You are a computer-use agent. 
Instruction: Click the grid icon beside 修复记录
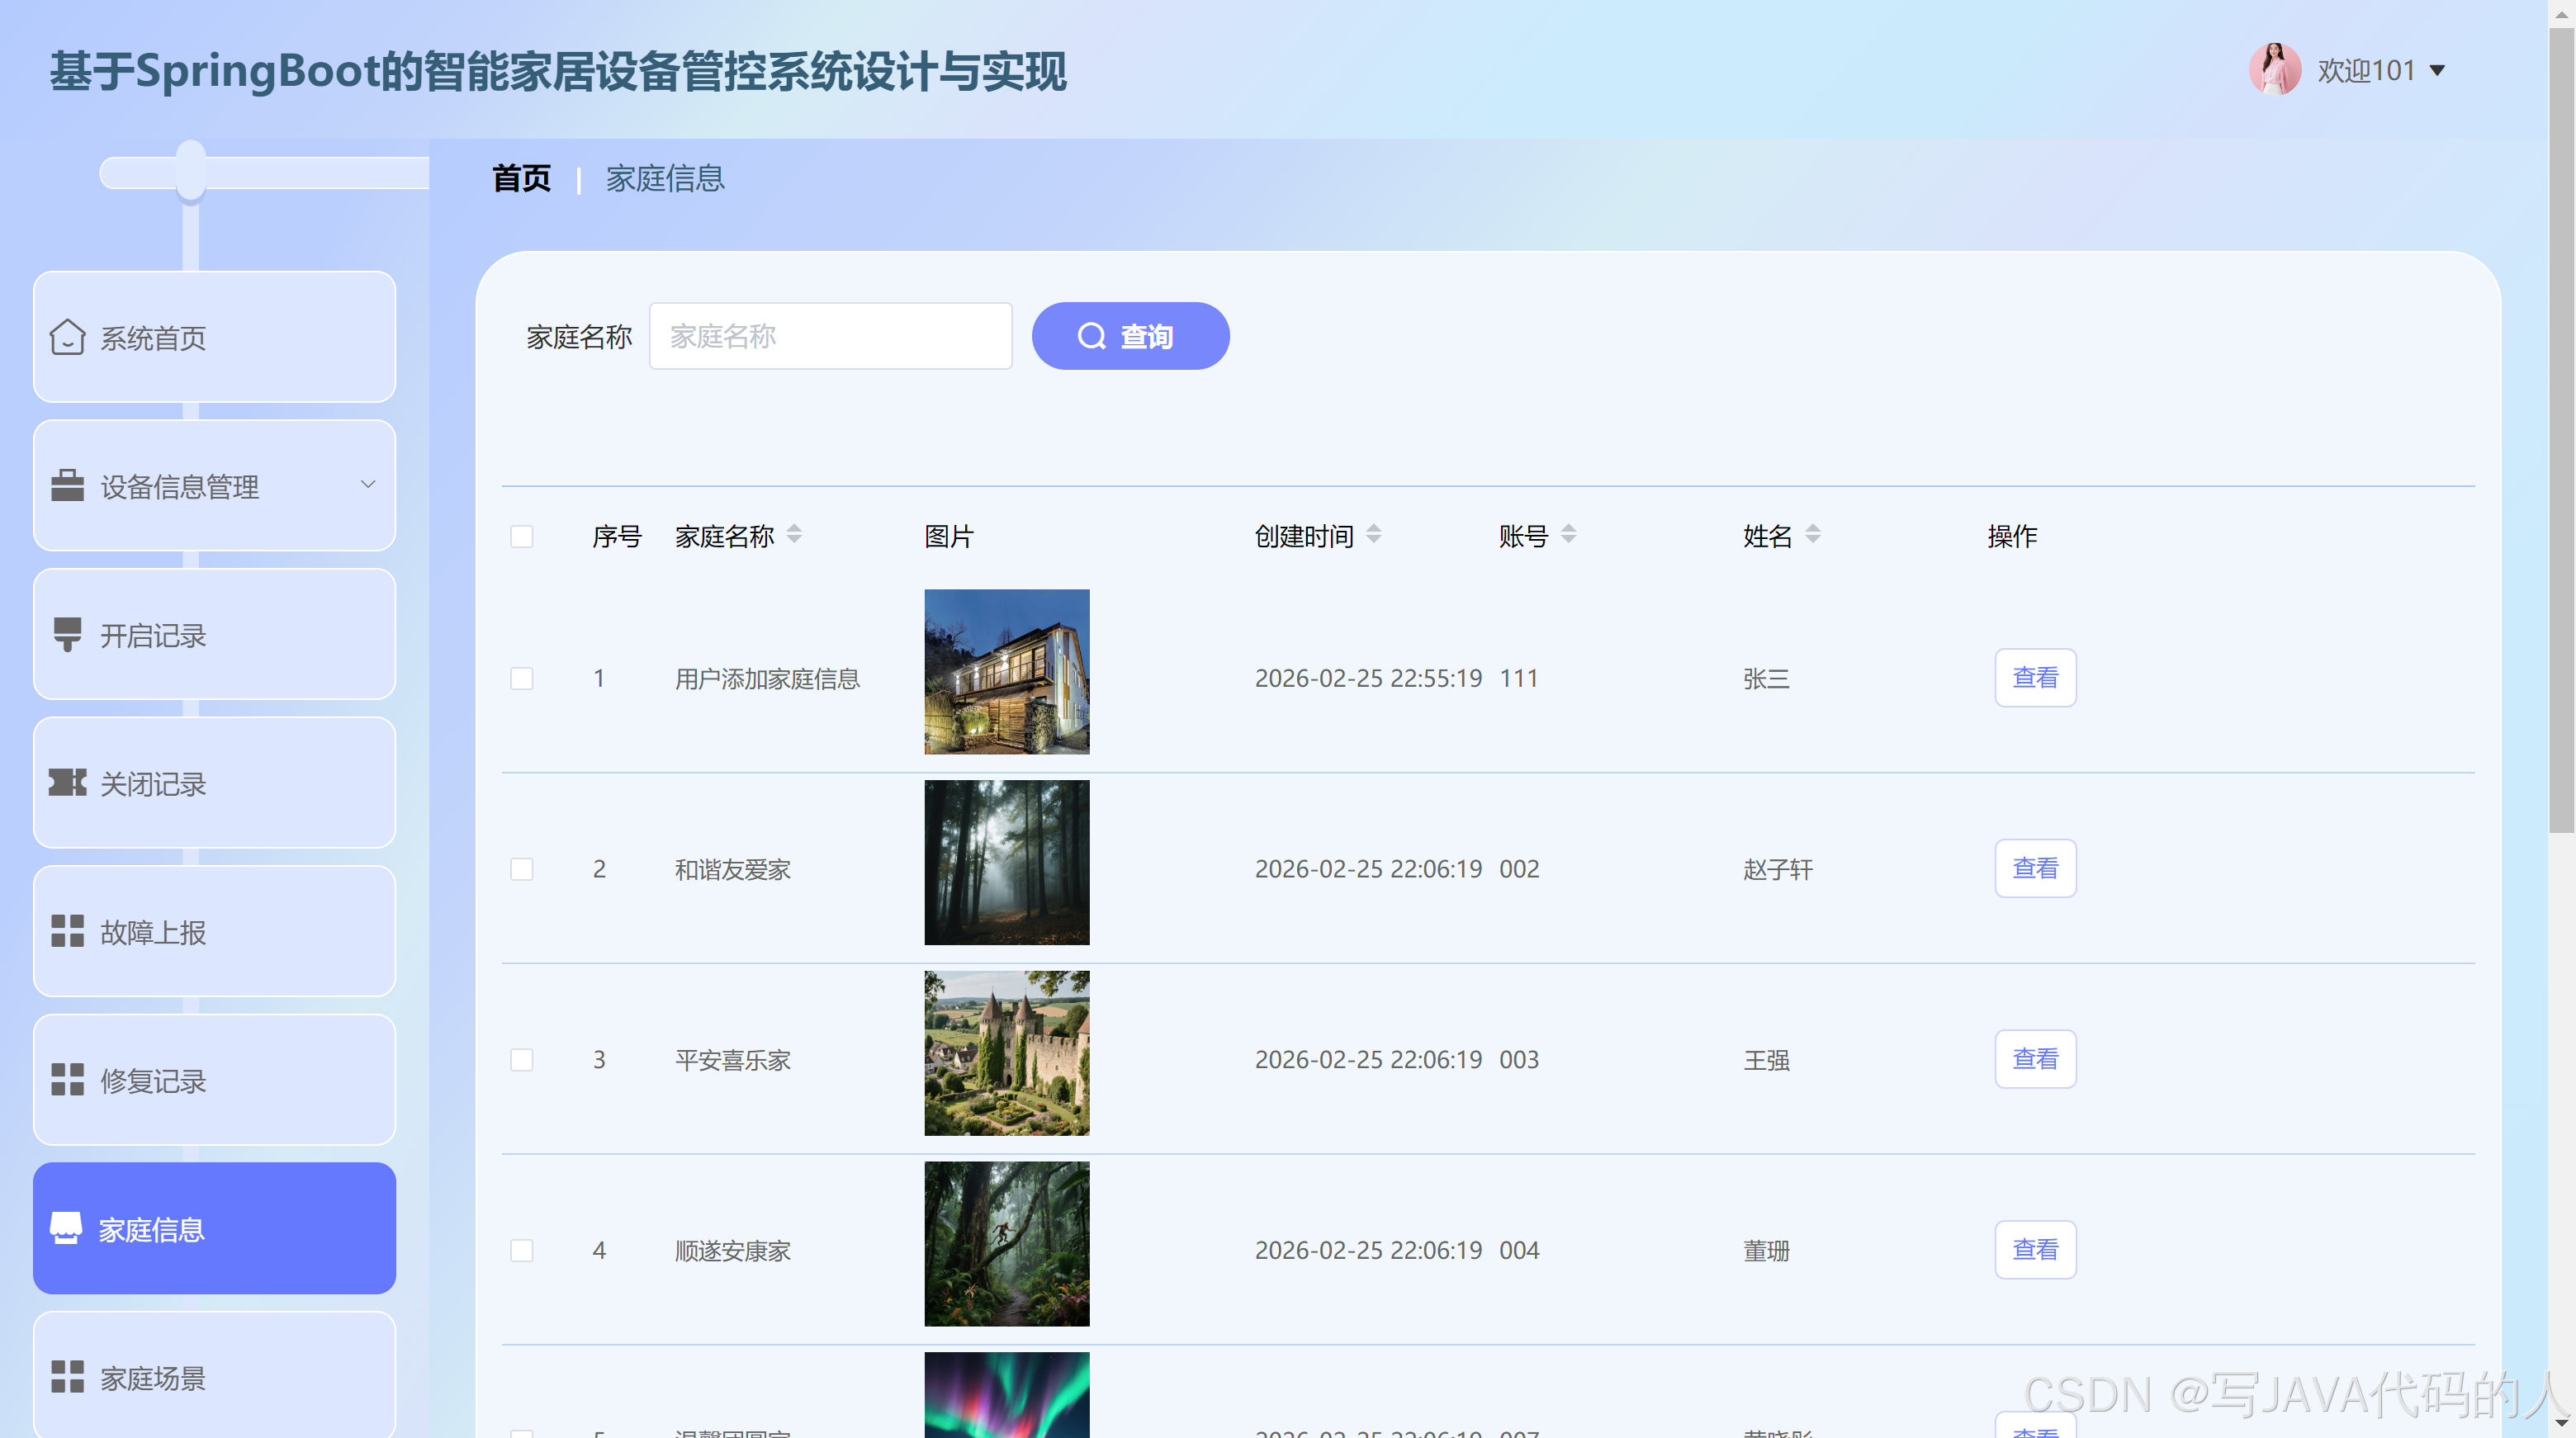click(67, 1080)
